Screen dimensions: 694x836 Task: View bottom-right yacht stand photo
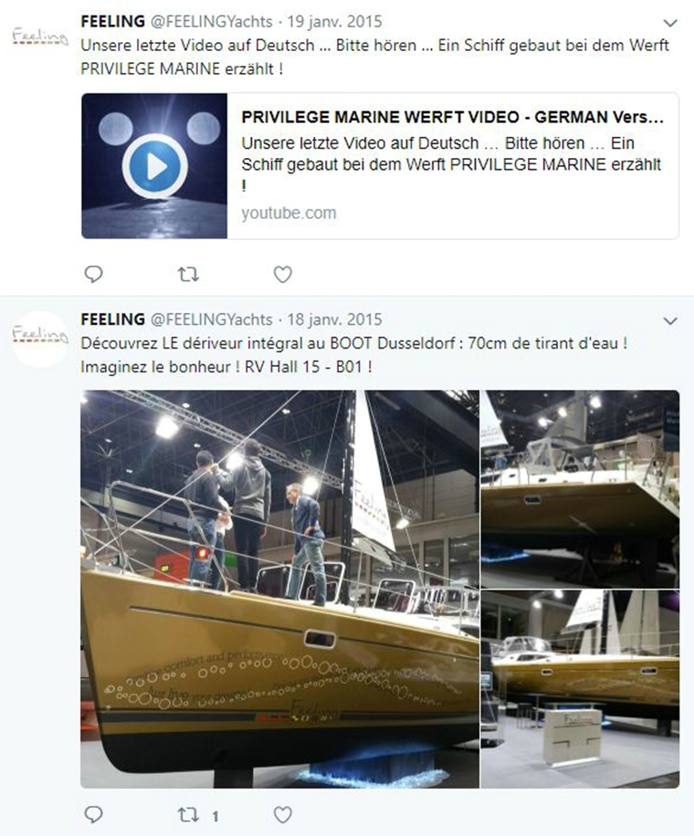581,689
